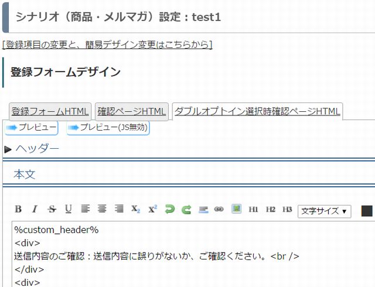This screenshot has height=287, width=375.
Task: Click the green redo arrow
Action: 186,209
